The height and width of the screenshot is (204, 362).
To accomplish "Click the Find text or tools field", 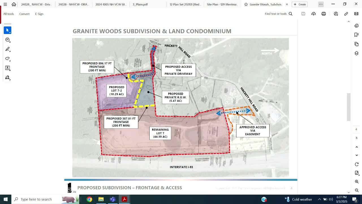I will click(x=278, y=14).
